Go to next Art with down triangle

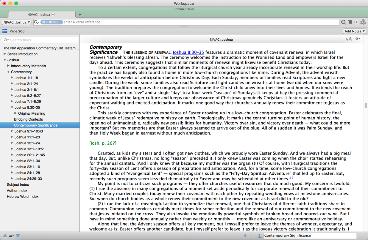point(18,236)
